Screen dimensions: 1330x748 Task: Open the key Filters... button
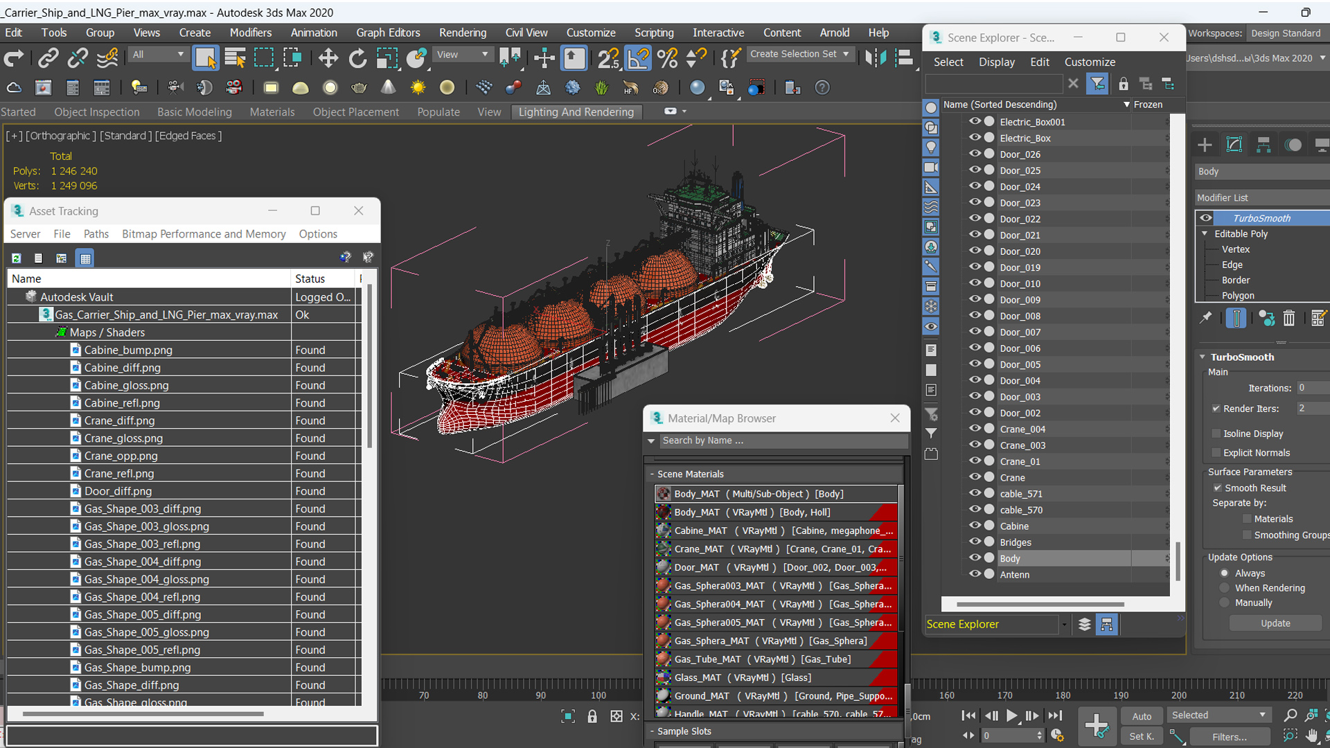pyautogui.click(x=1230, y=737)
